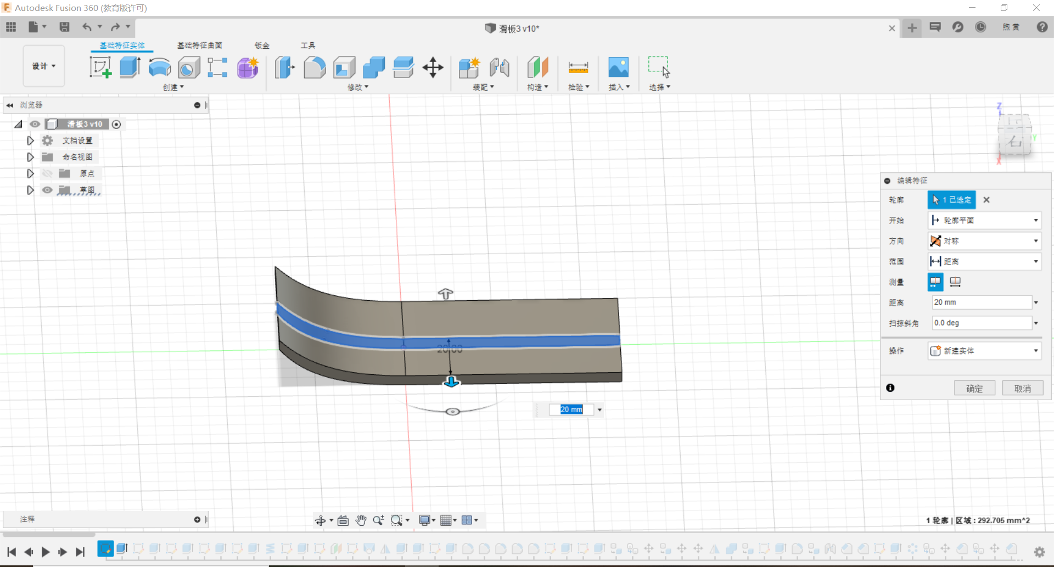1054x567 pixels.
Task: Switch to the 基础特征曲面 tab
Action: click(x=199, y=46)
